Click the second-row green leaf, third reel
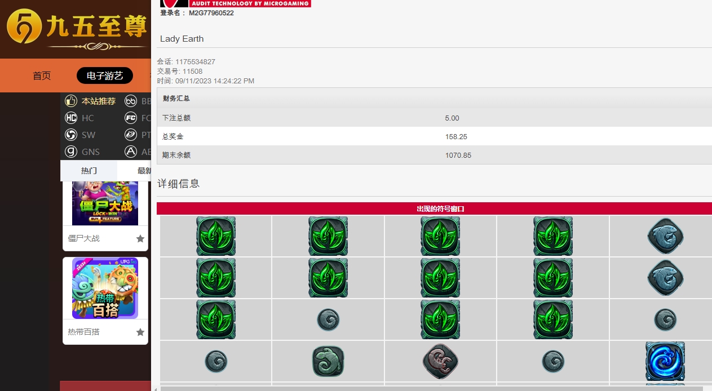 pyautogui.click(x=440, y=278)
